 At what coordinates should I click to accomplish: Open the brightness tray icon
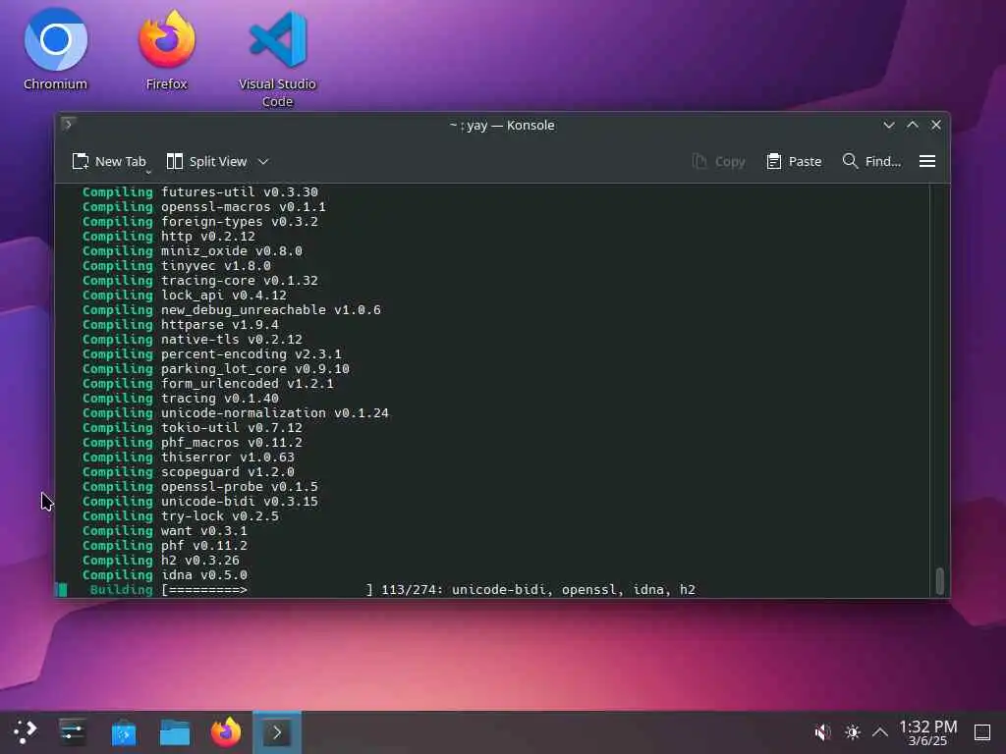point(853,732)
